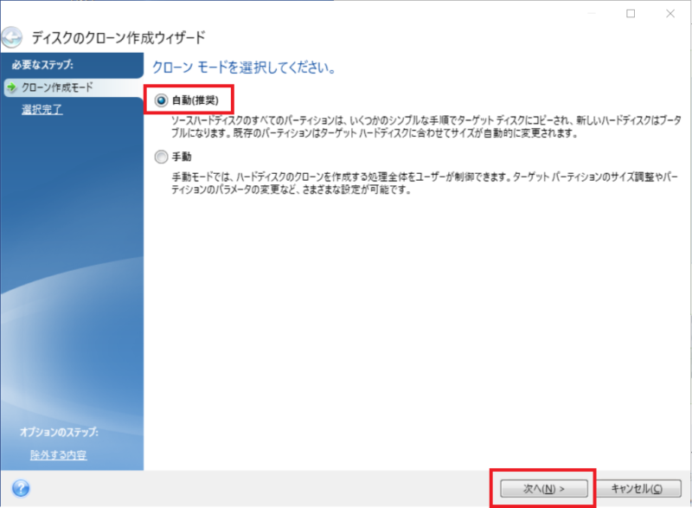Click the ディスクのクローン作成ウィザード title text
Screen dimensions: 692x508
click(119, 37)
